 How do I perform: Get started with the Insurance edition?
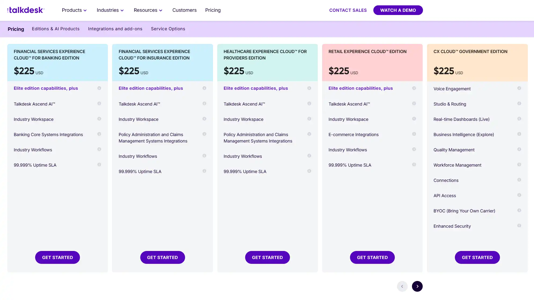tap(163, 257)
